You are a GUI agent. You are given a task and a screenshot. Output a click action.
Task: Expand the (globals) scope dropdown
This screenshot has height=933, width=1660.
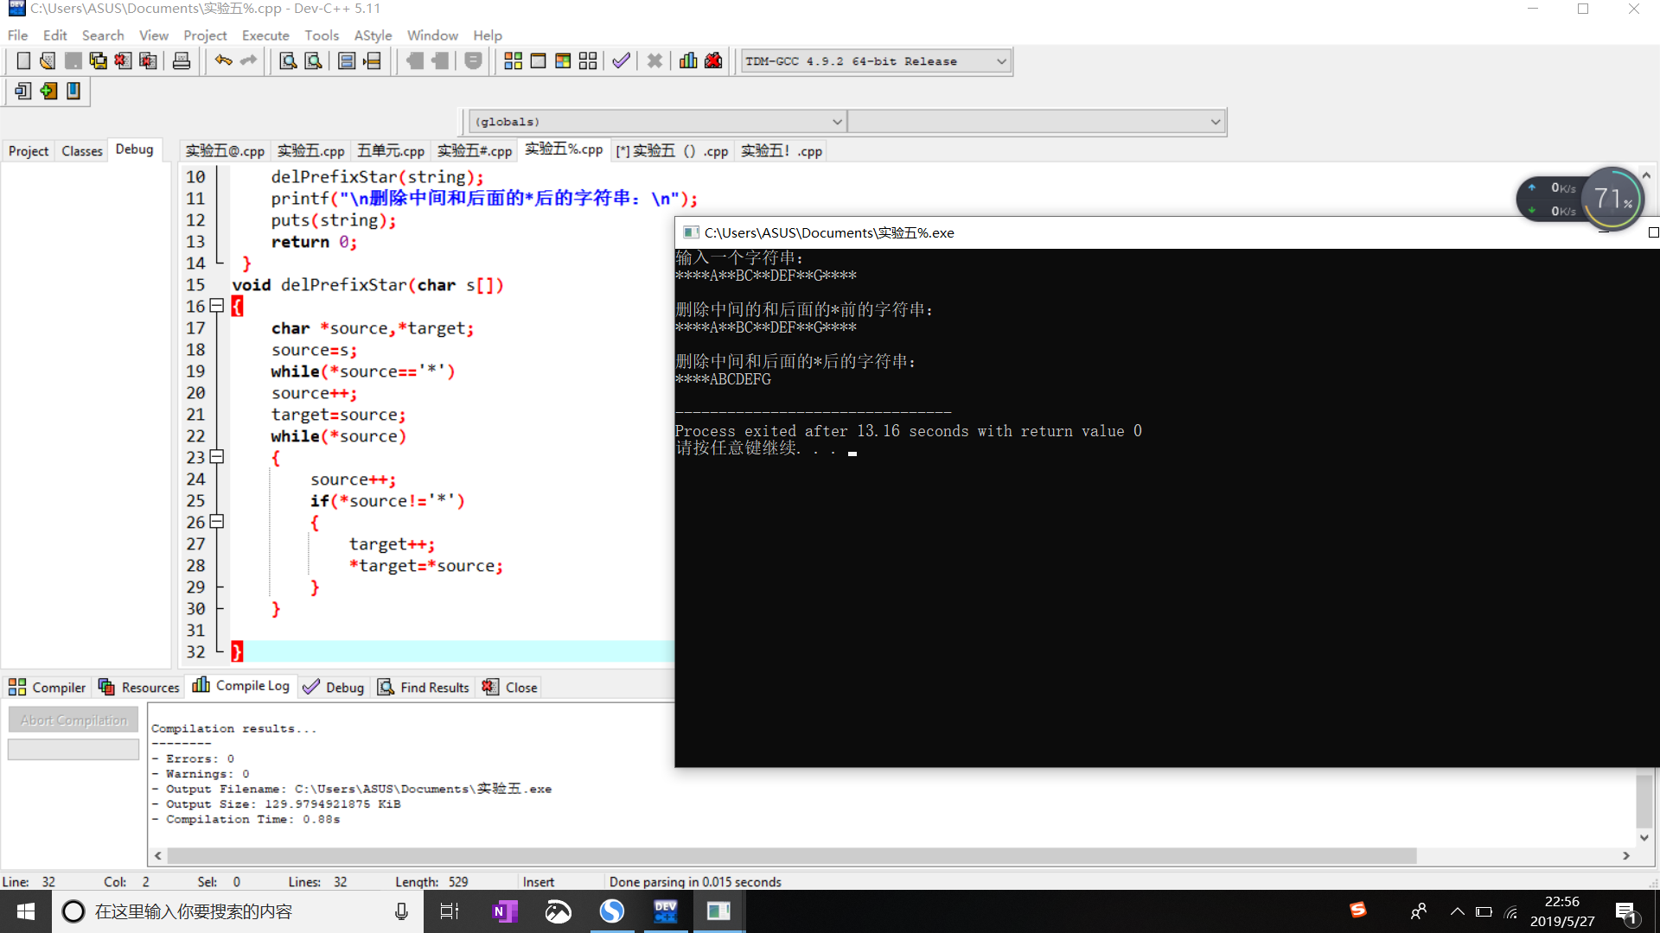(x=836, y=122)
